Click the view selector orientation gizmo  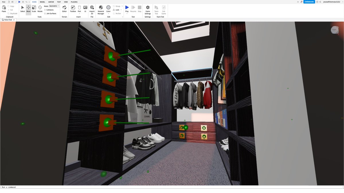tap(334, 29)
